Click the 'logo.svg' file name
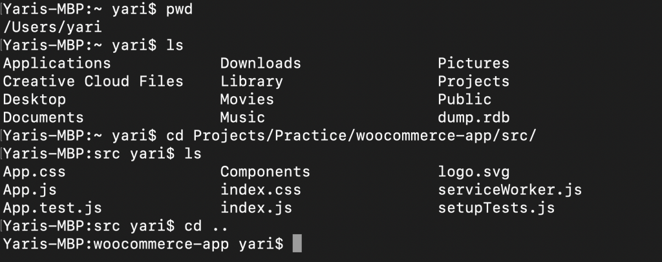The height and width of the screenshot is (262, 662). pos(473,172)
